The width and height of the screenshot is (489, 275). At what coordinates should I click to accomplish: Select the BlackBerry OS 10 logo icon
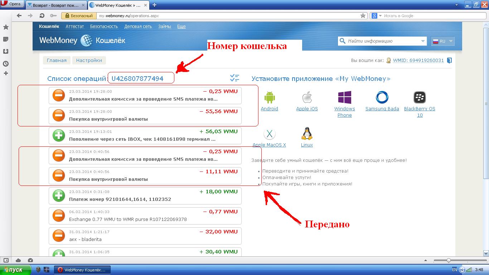pyautogui.click(x=420, y=97)
